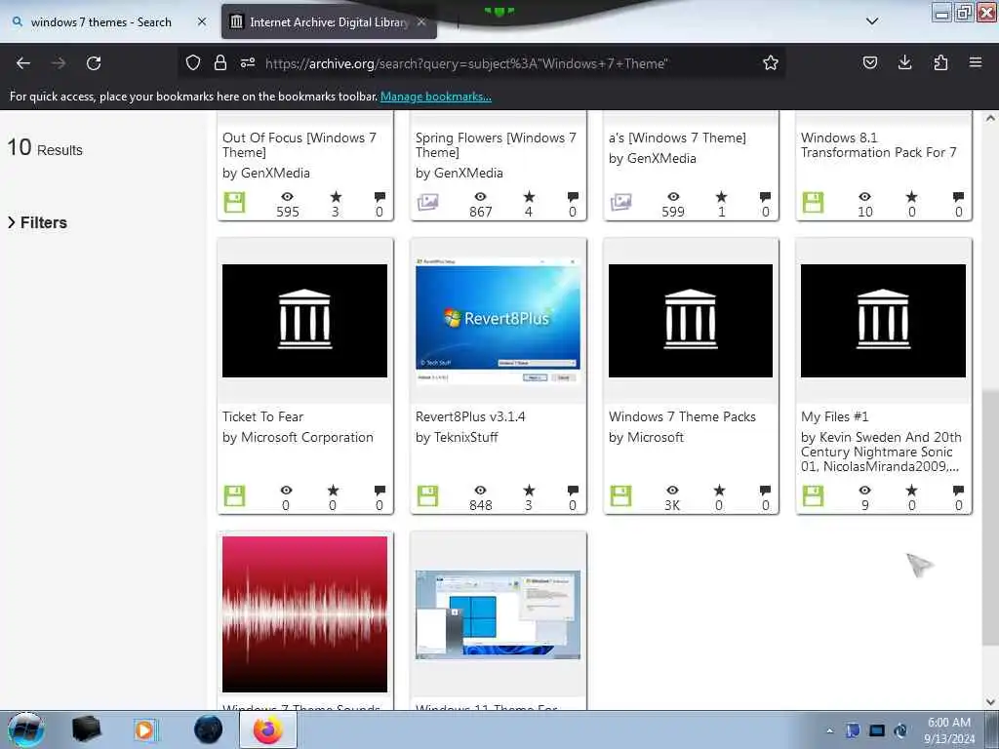Close the windows 7 themes Search tab
This screenshot has height=749, width=999.
201,21
